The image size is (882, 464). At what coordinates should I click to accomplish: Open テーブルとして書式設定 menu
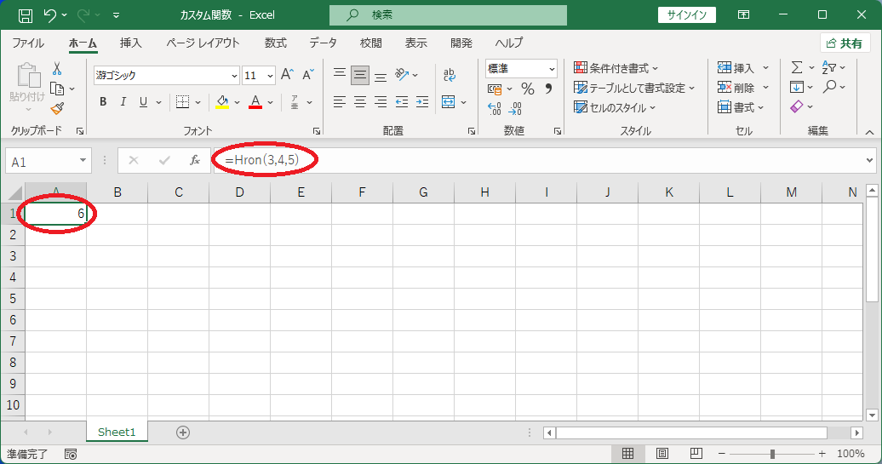point(634,88)
